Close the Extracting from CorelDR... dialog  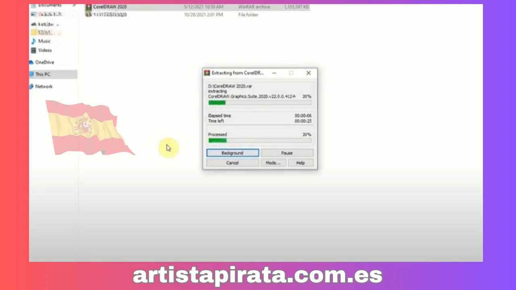[x=308, y=73]
